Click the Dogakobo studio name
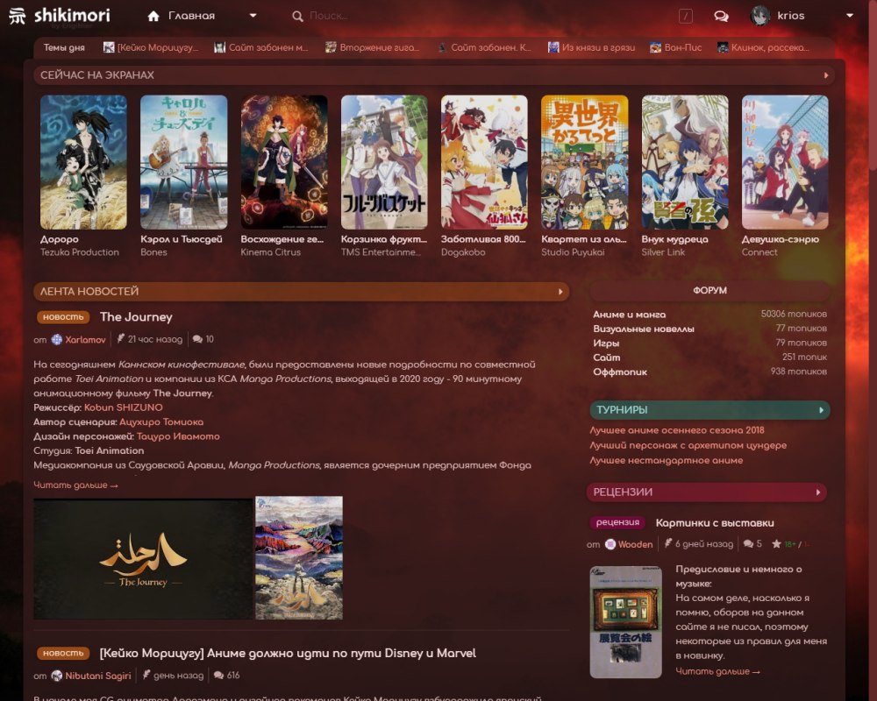Image resolution: width=877 pixels, height=701 pixels. pyautogui.click(x=463, y=252)
